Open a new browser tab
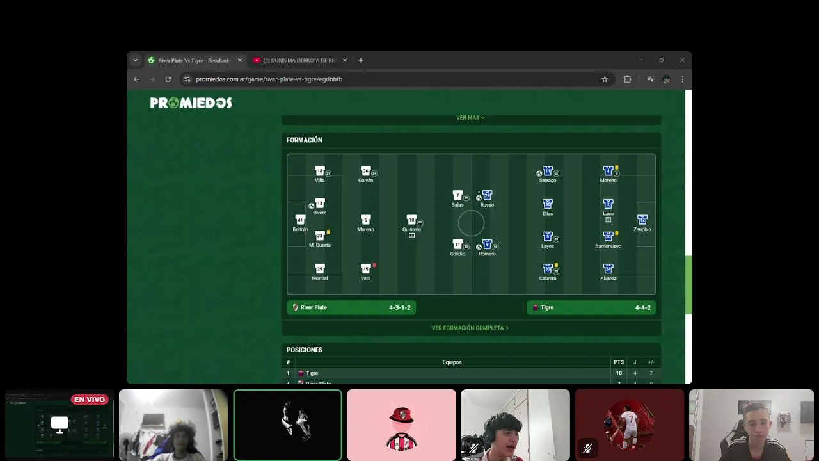The image size is (819, 461). 361,60
